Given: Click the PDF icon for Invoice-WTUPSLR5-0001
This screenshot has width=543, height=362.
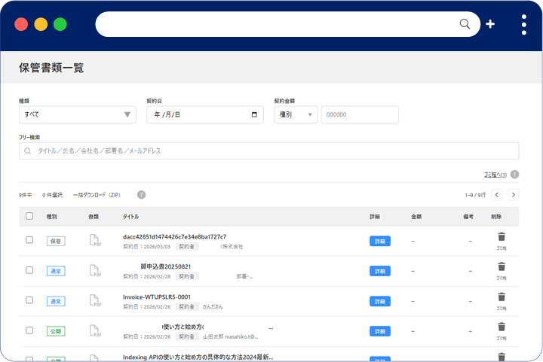Looking at the screenshot, I should click(x=95, y=300).
